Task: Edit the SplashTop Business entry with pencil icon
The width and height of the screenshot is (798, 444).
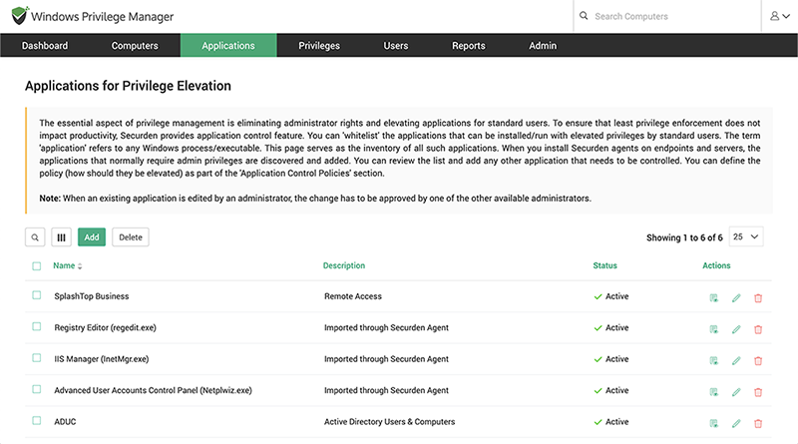Action: coord(736,297)
